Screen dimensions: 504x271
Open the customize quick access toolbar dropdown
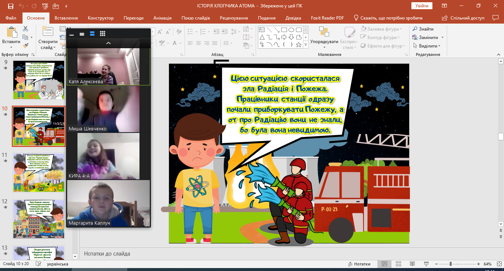point(66,6)
